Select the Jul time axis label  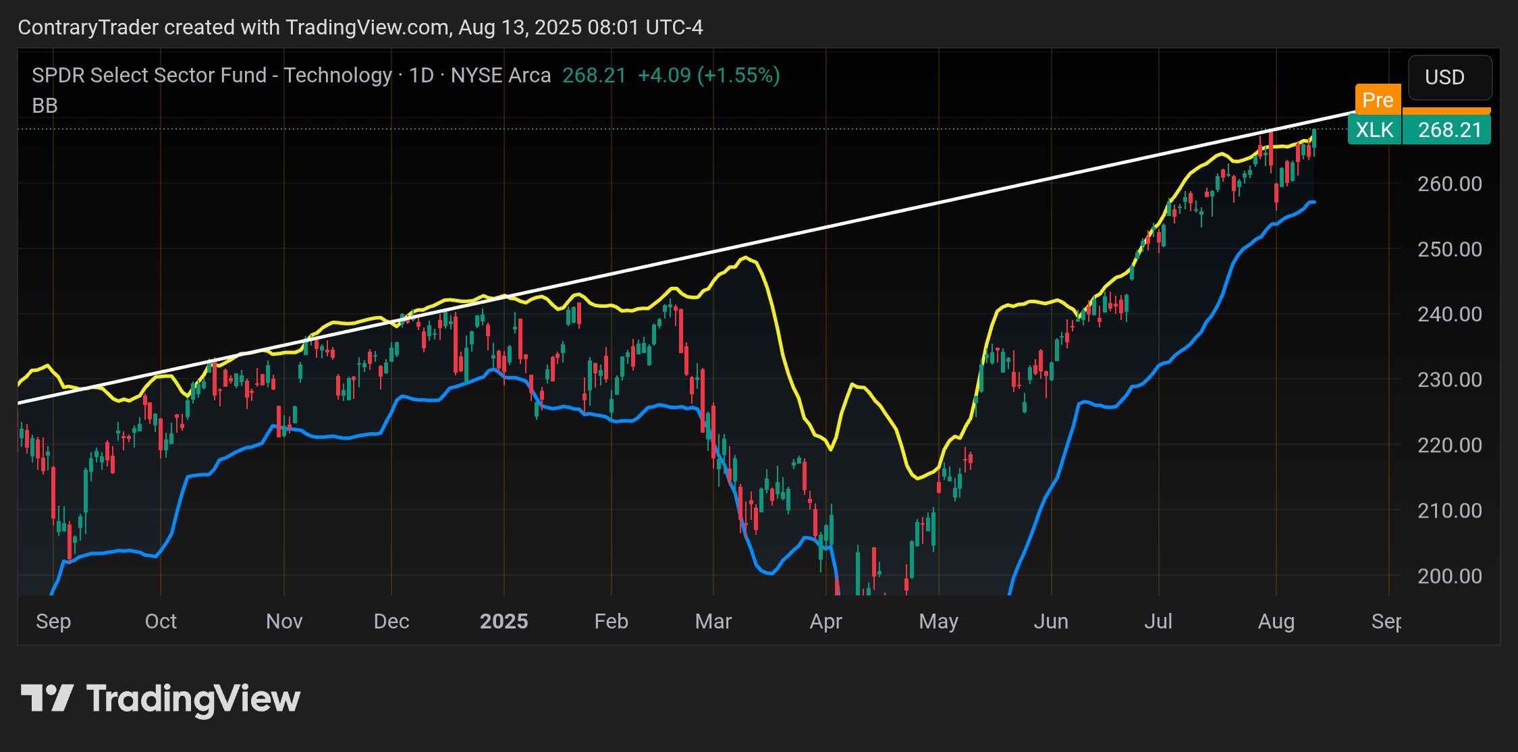tap(1158, 621)
